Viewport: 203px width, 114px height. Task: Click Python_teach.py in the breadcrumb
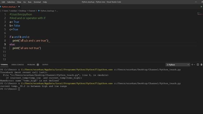coord(47,11)
